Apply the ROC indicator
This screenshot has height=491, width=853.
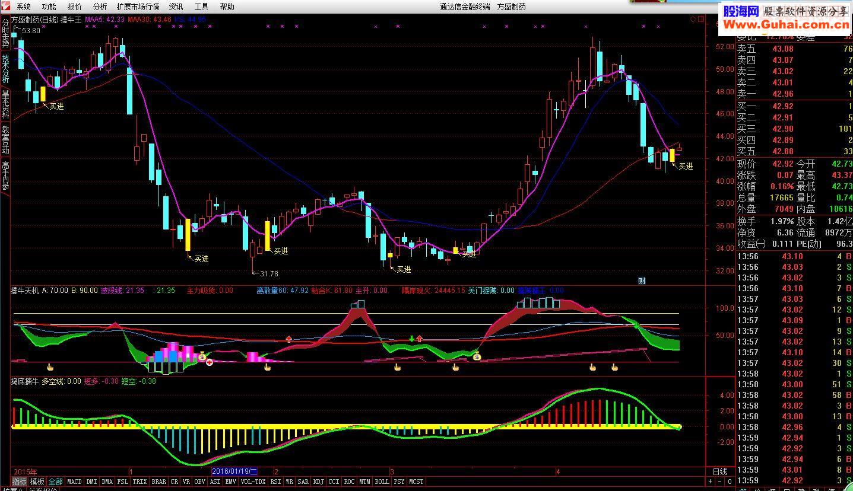click(350, 482)
